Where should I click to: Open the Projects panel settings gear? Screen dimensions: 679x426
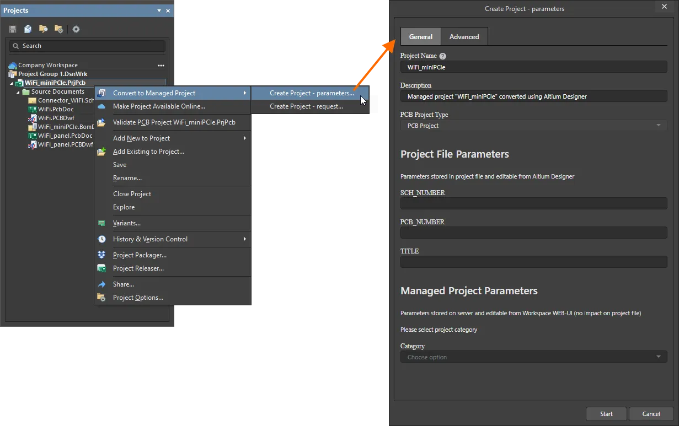tap(76, 29)
